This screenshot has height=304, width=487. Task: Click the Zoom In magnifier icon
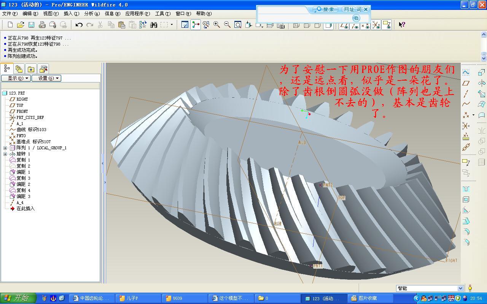216,25
